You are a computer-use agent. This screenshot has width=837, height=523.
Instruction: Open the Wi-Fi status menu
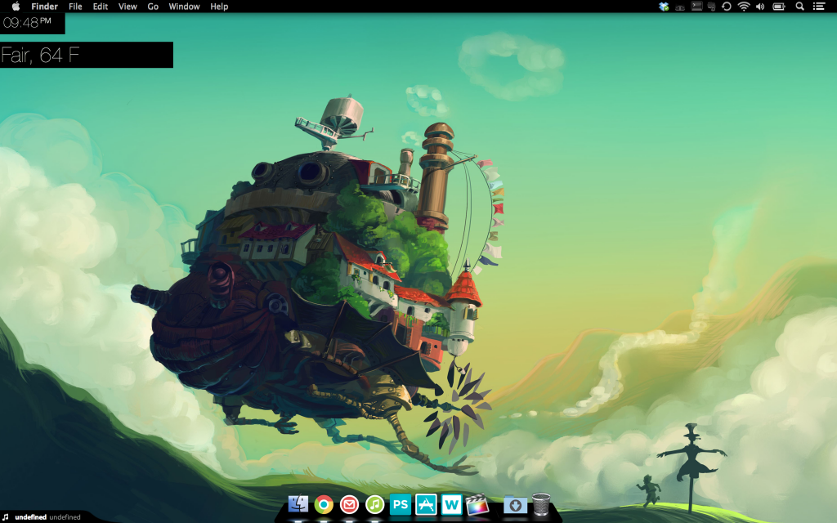pos(744,7)
